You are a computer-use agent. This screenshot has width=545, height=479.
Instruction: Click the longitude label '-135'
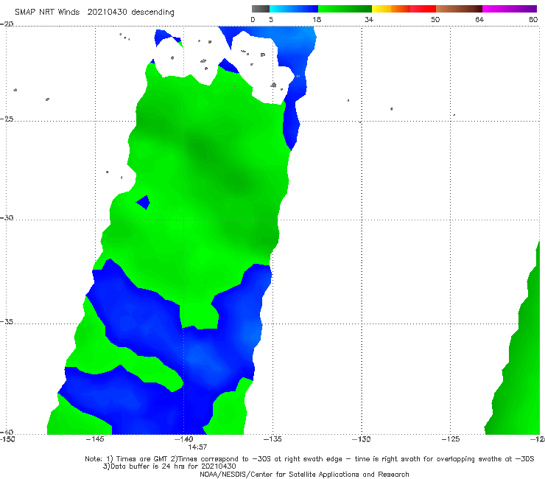click(x=272, y=439)
